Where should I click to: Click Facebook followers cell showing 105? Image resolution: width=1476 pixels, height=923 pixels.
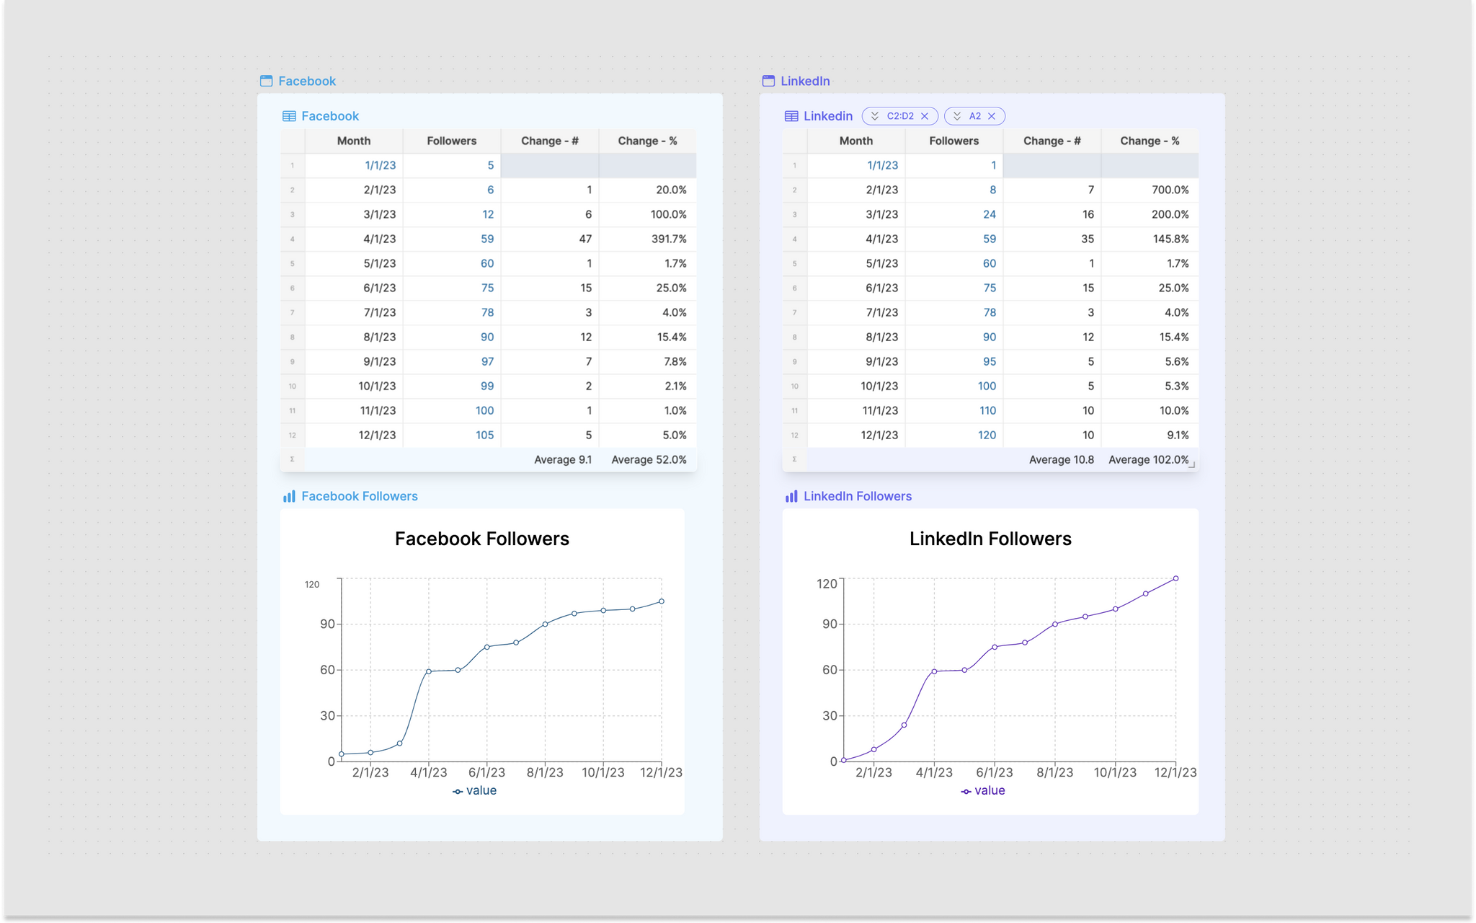coord(452,435)
